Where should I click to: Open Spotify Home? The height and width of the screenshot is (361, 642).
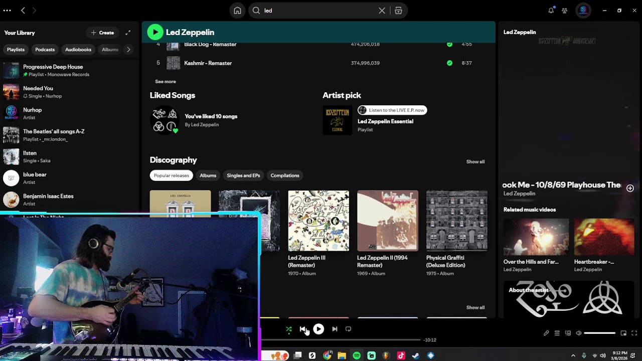click(x=237, y=11)
